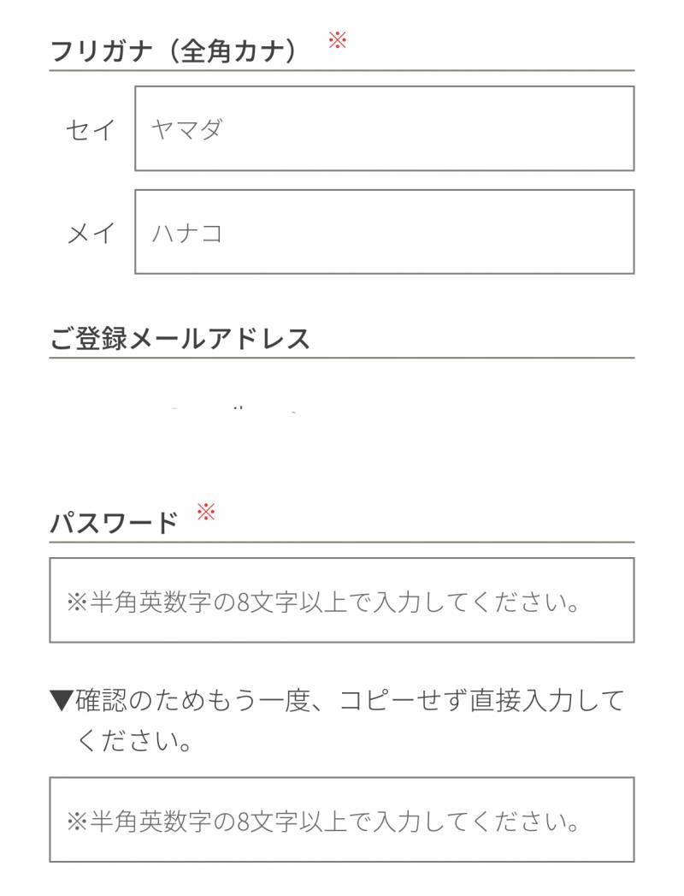Click the パスワード section heading
This screenshot has height=896, width=684.
click(x=115, y=523)
